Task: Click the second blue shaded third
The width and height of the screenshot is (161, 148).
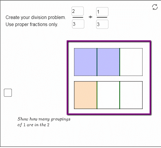Action: 108,62
